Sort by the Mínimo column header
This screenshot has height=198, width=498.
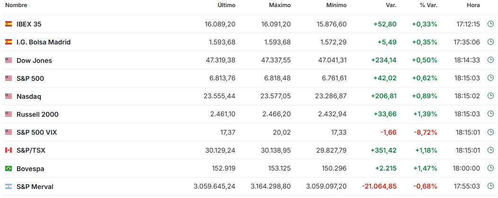click(x=336, y=5)
